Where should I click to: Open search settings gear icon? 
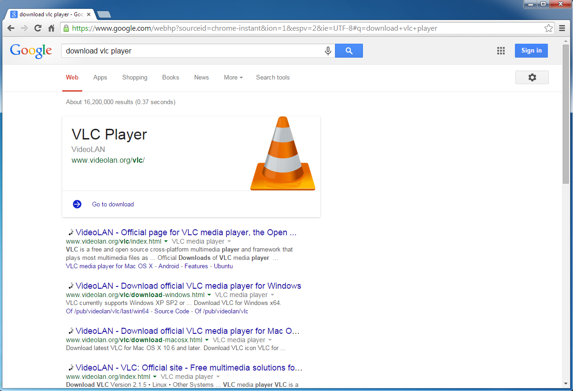(532, 78)
